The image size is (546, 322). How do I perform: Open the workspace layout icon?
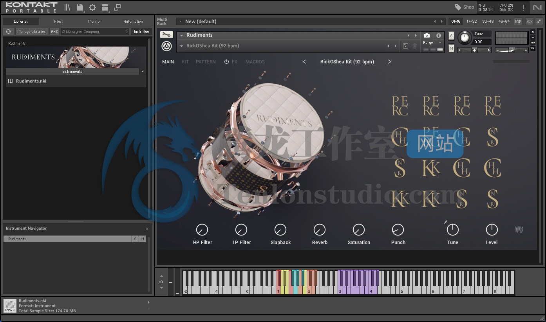[x=105, y=7]
